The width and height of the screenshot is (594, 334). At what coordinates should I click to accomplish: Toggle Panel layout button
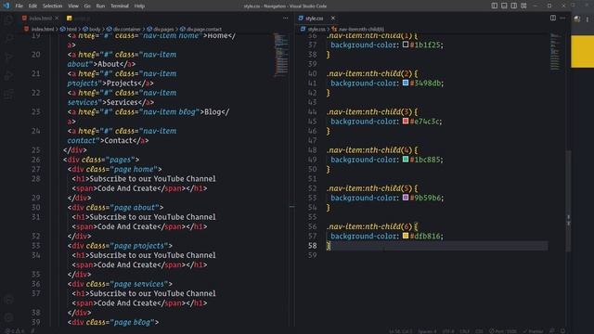pos(504,6)
